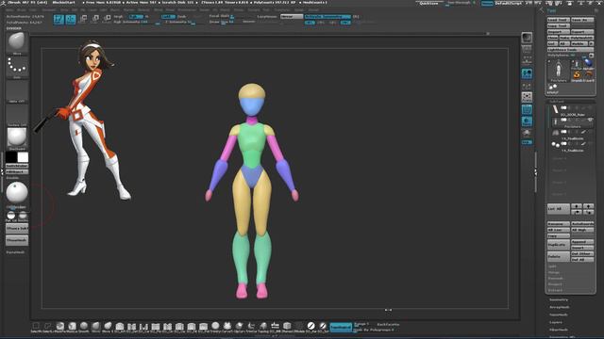The width and height of the screenshot is (604, 339).
Task: Select the MaskPen brush in the bottom shelf
Action: tap(59, 327)
